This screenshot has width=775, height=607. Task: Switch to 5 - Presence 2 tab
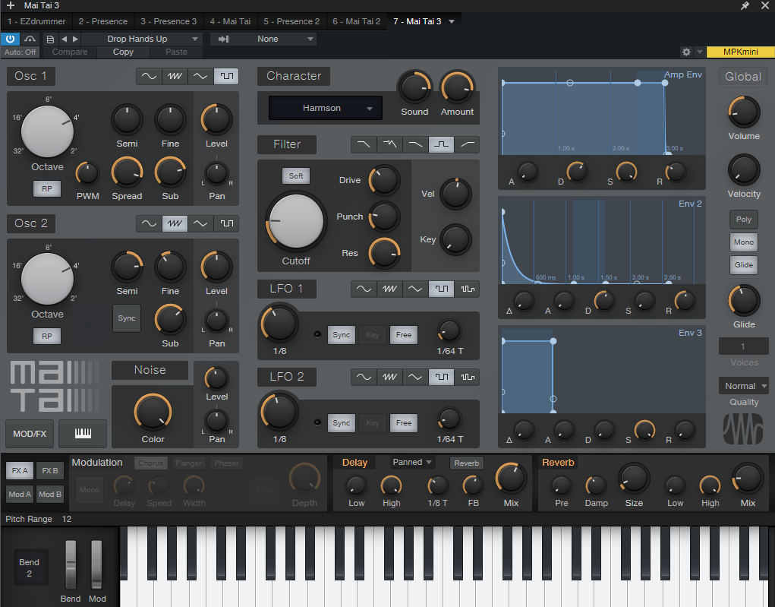(x=291, y=21)
